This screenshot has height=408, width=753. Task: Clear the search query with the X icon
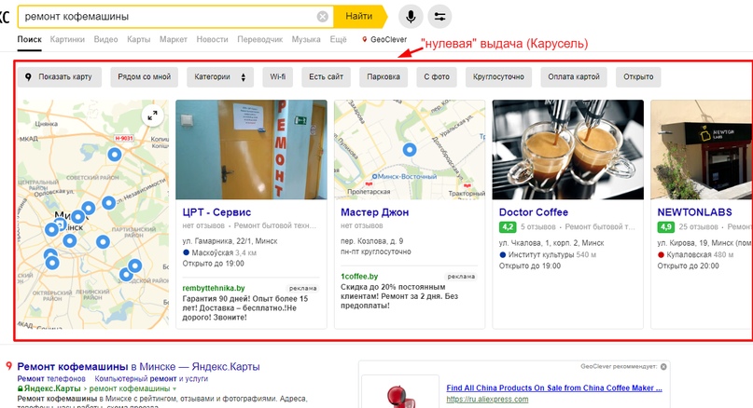(323, 17)
